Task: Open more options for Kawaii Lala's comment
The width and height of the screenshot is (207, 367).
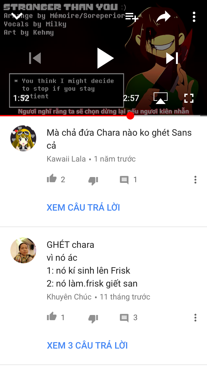Action: 195,180
